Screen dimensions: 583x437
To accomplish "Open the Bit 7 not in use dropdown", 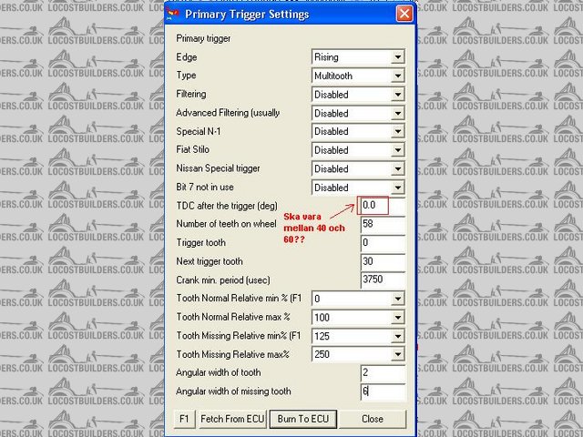I will 358,188.
